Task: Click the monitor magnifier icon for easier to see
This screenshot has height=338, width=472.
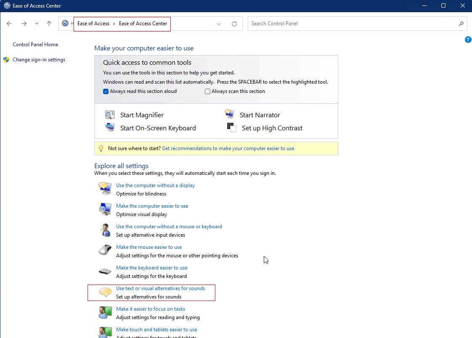Action: coord(105,209)
